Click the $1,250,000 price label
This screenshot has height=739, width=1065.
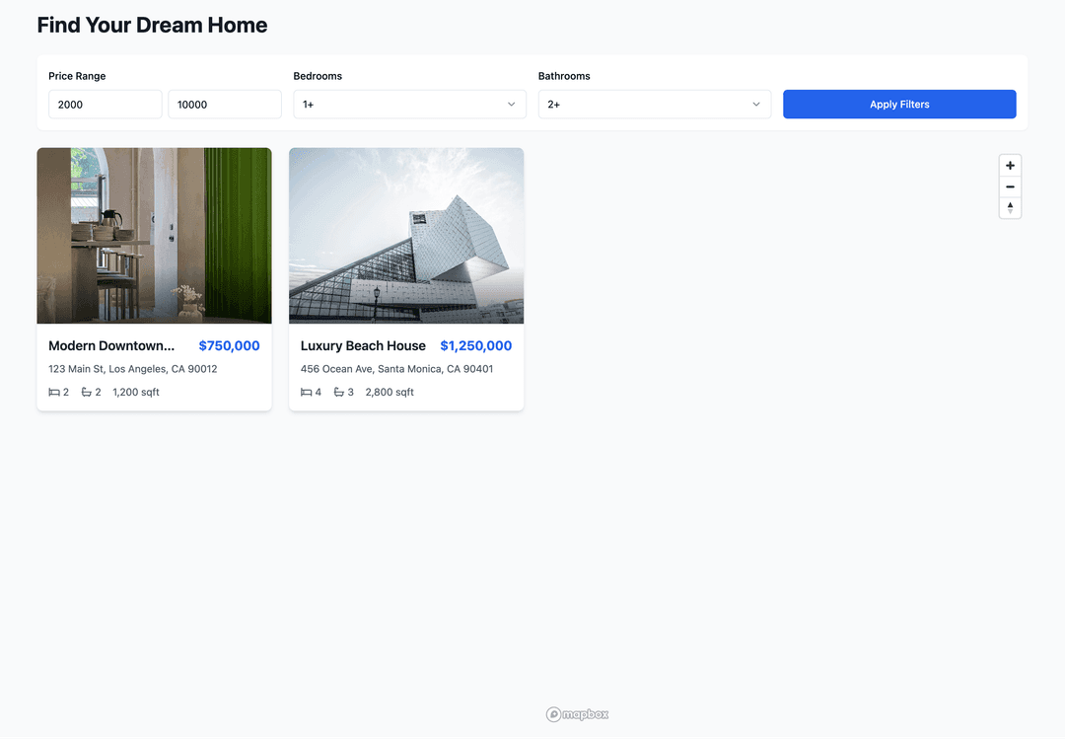click(x=476, y=345)
